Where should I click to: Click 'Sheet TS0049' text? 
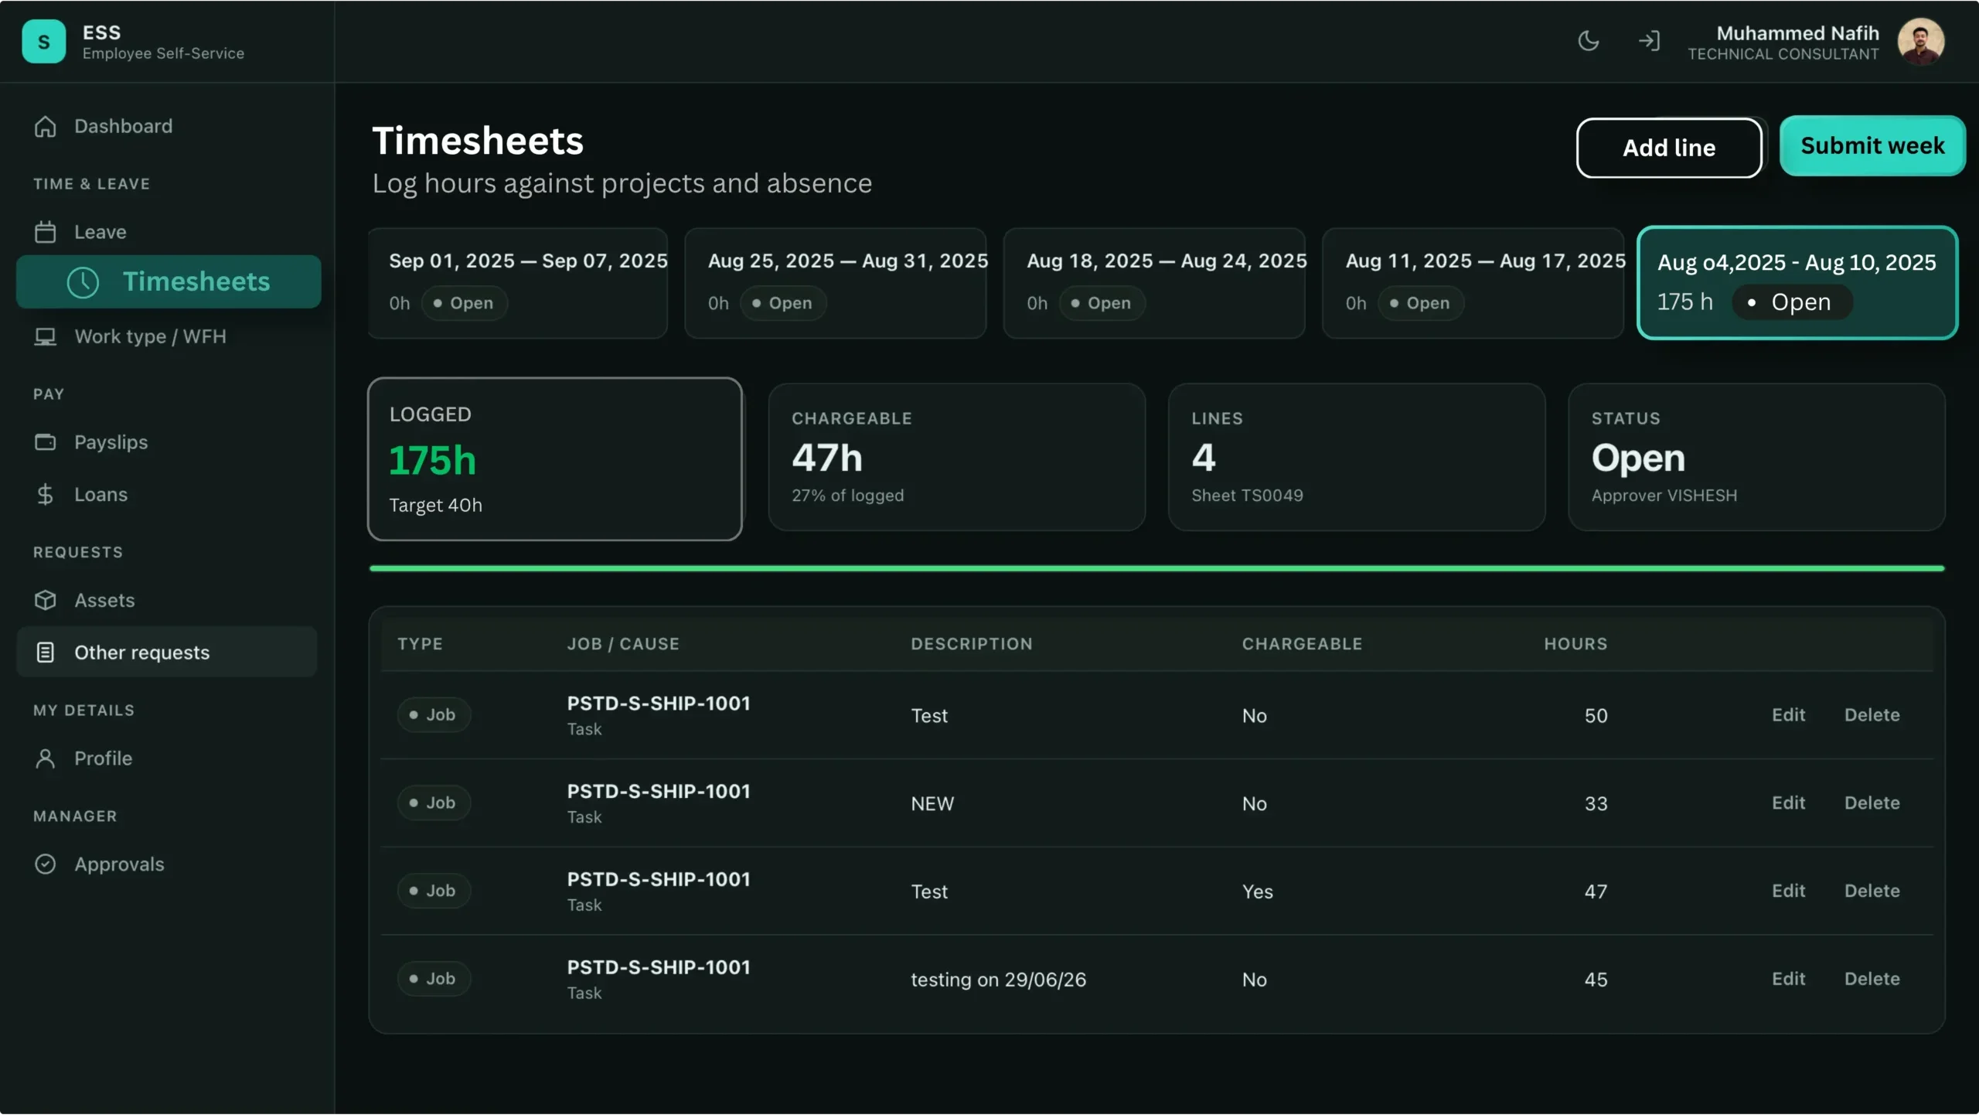coord(1247,496)
